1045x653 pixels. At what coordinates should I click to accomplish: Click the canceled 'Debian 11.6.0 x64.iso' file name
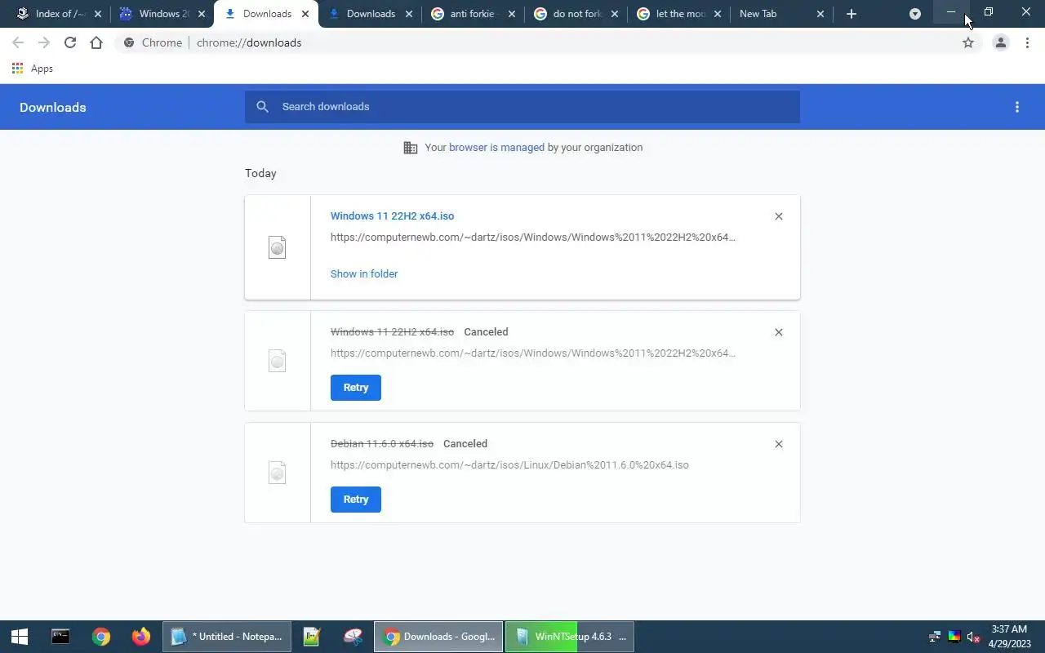point(382,444)
